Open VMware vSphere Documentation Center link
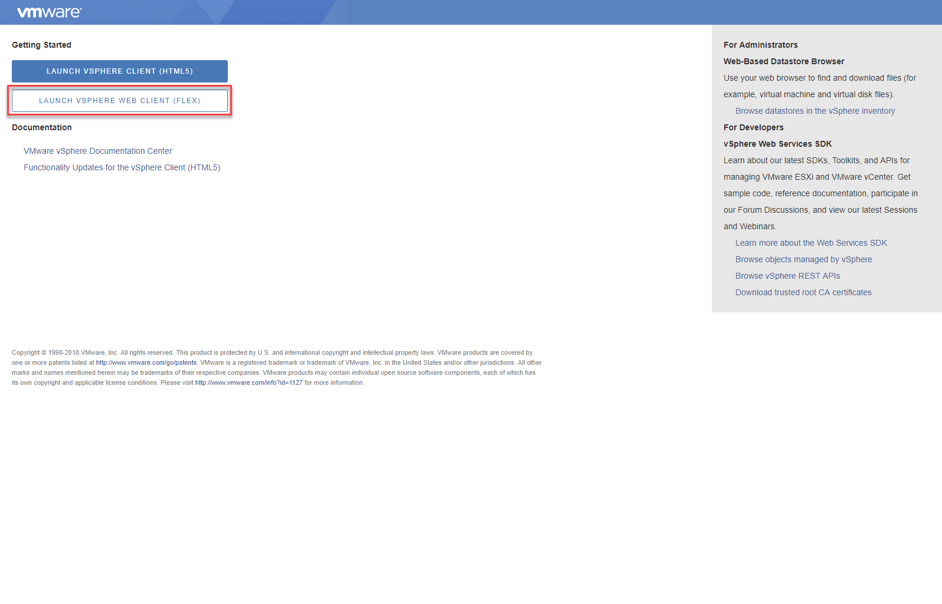The height and width of the screenshot is (604, 942). (98, 151)
